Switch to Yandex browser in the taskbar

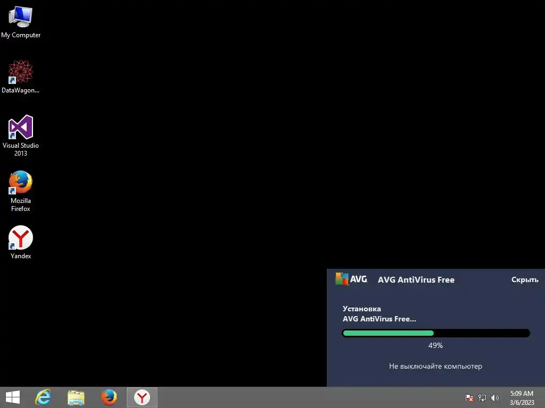(142, 397)
